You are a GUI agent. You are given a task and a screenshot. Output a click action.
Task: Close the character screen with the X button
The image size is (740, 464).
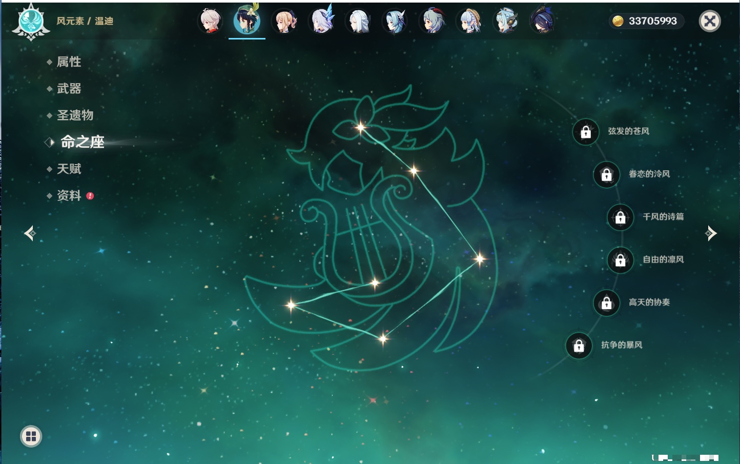point(710,21)
